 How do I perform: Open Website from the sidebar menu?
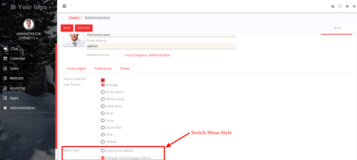28,78
